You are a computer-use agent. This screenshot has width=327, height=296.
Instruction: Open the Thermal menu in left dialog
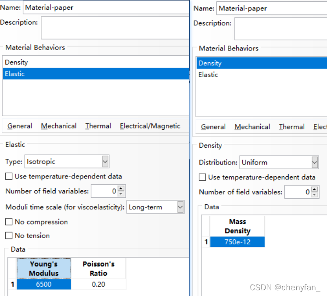pos(98,126)
